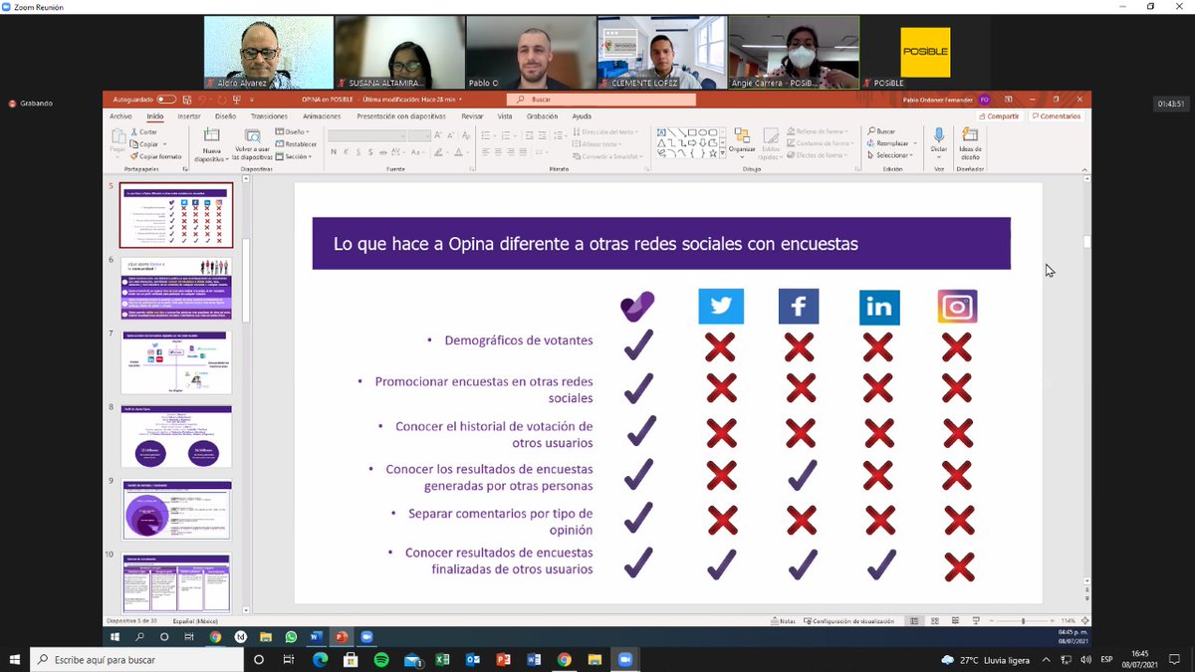Click the Opina checkmark logo on slide
1195x672 pixels.
[637, 307]
